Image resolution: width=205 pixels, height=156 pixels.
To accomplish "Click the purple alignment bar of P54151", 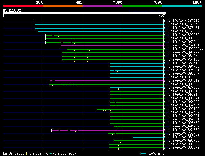I will (112, 45).
